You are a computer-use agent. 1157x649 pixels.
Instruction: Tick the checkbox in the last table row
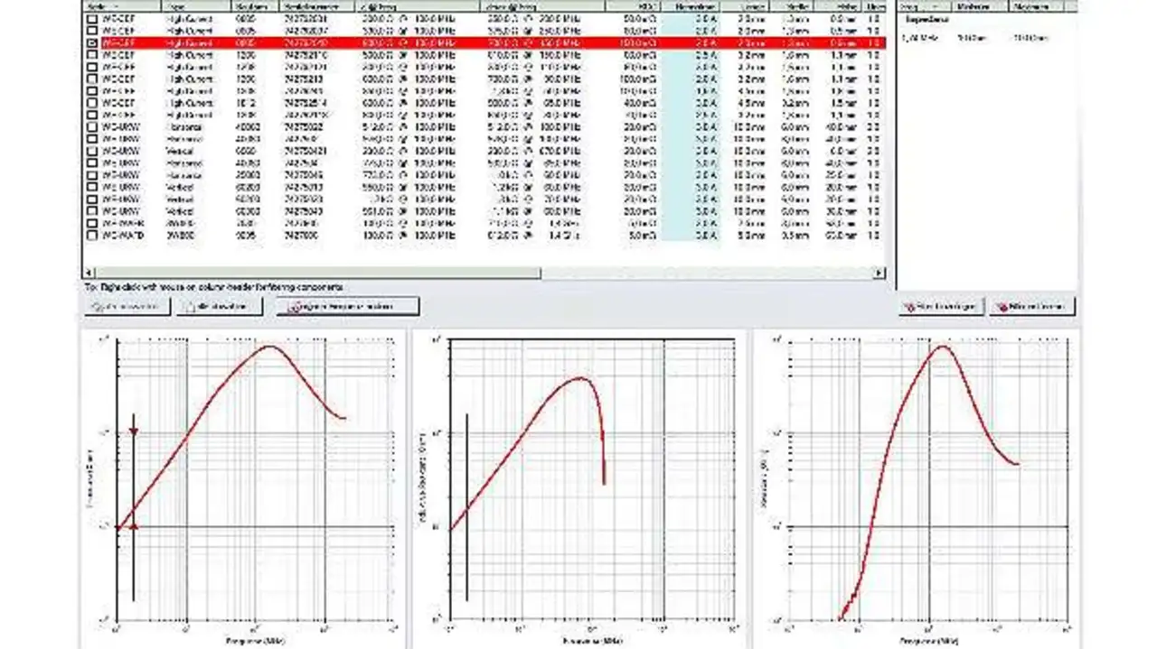[x=92, y=235]
